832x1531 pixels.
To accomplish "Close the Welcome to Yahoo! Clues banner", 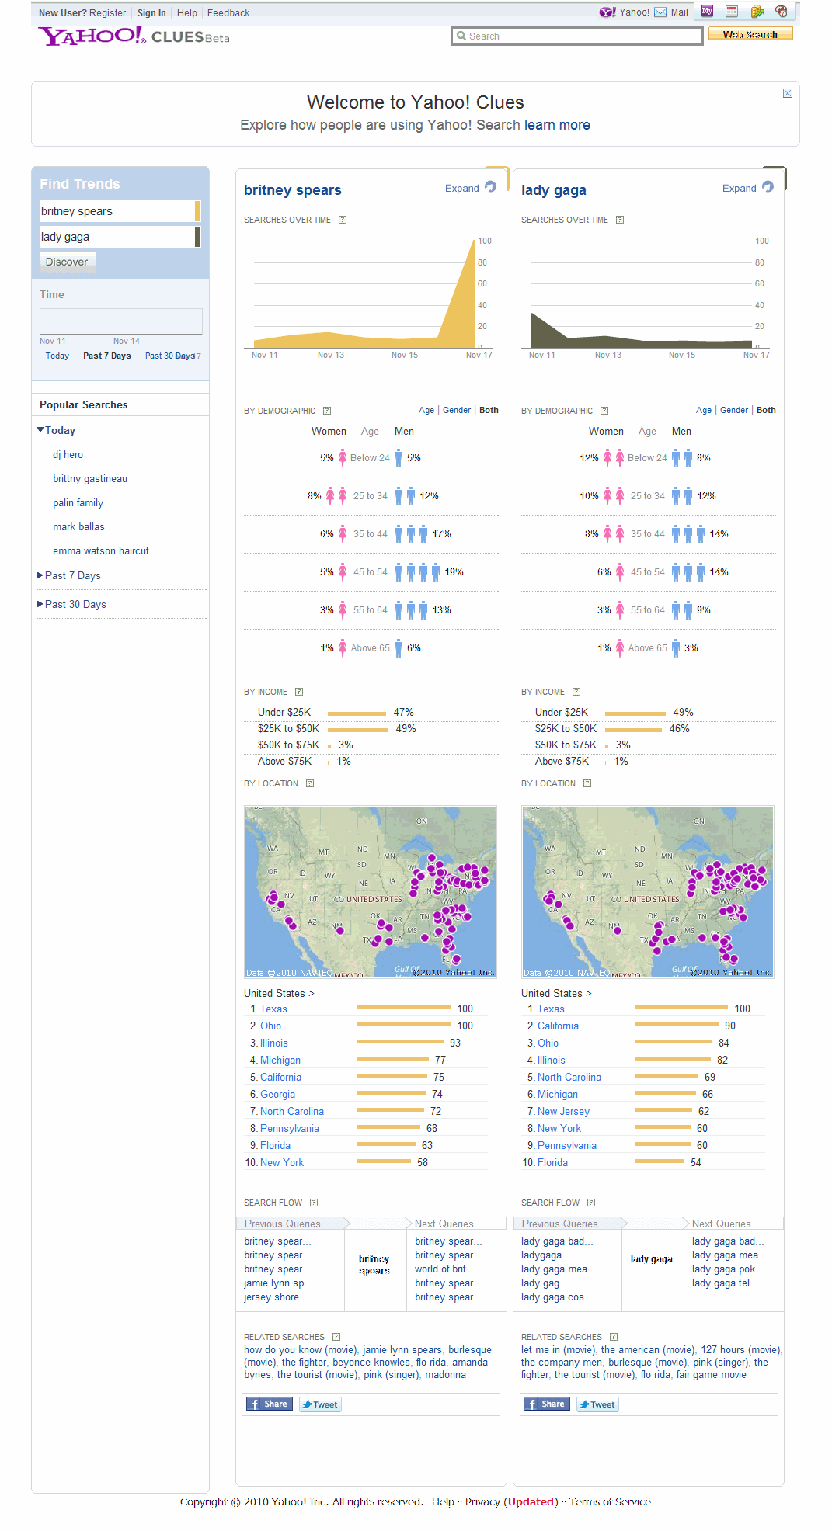I will point(787,93).
